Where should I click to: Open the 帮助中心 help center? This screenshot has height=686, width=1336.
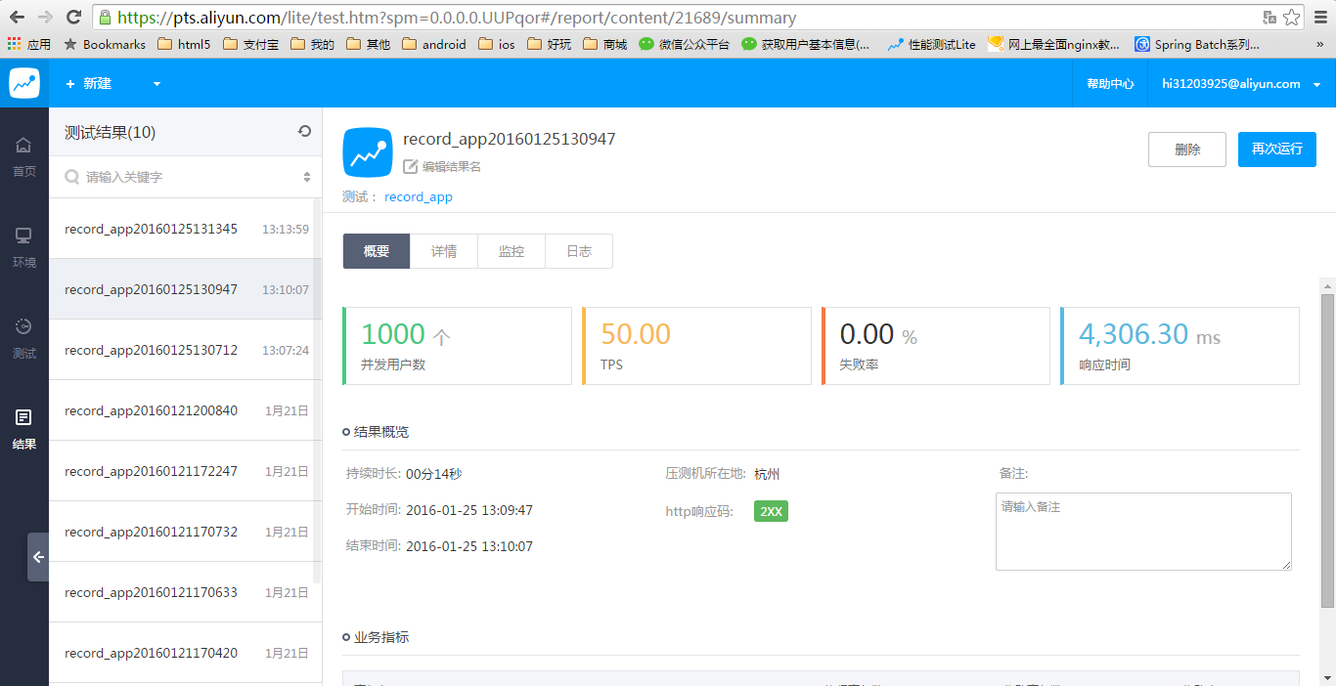1110,84
